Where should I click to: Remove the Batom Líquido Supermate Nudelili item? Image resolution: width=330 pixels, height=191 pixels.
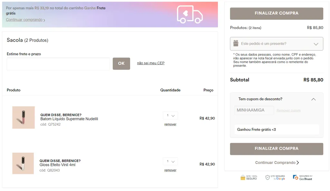[170, 124]
